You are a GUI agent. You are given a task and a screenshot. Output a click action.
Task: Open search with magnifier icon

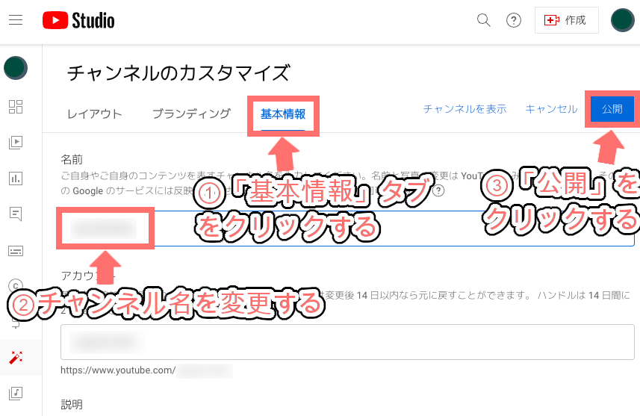click(484, 20)
